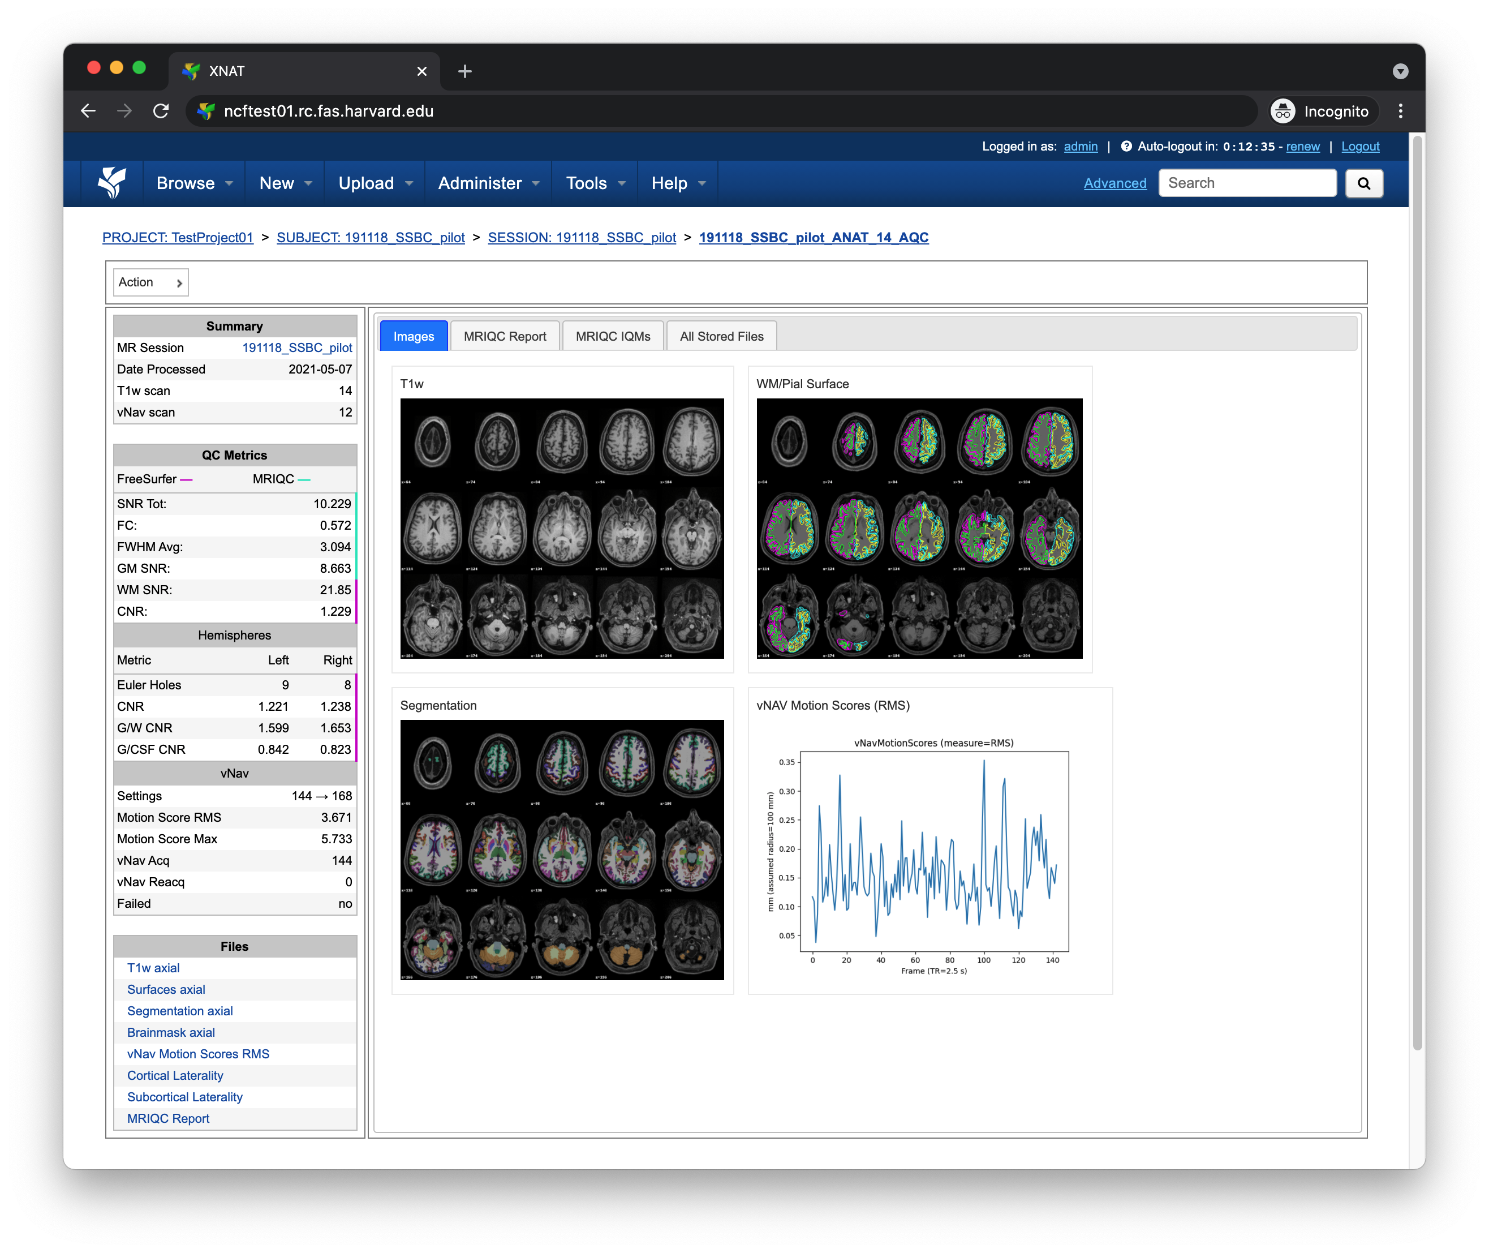Click the tab search dropdown arrow in title bar
Image resolution: width=1489 pixels, height=1253 pixels.
(1400, 71)
